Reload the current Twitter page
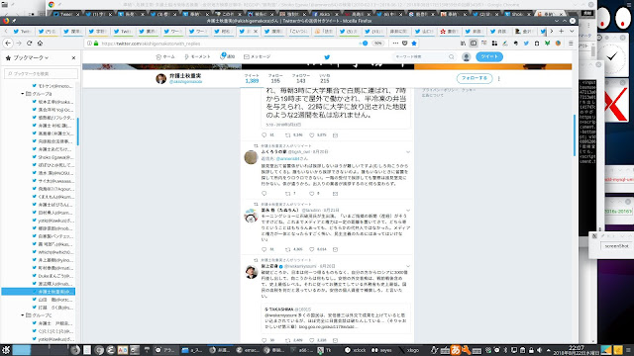634x356 pixels. click(x=29, y=44)
